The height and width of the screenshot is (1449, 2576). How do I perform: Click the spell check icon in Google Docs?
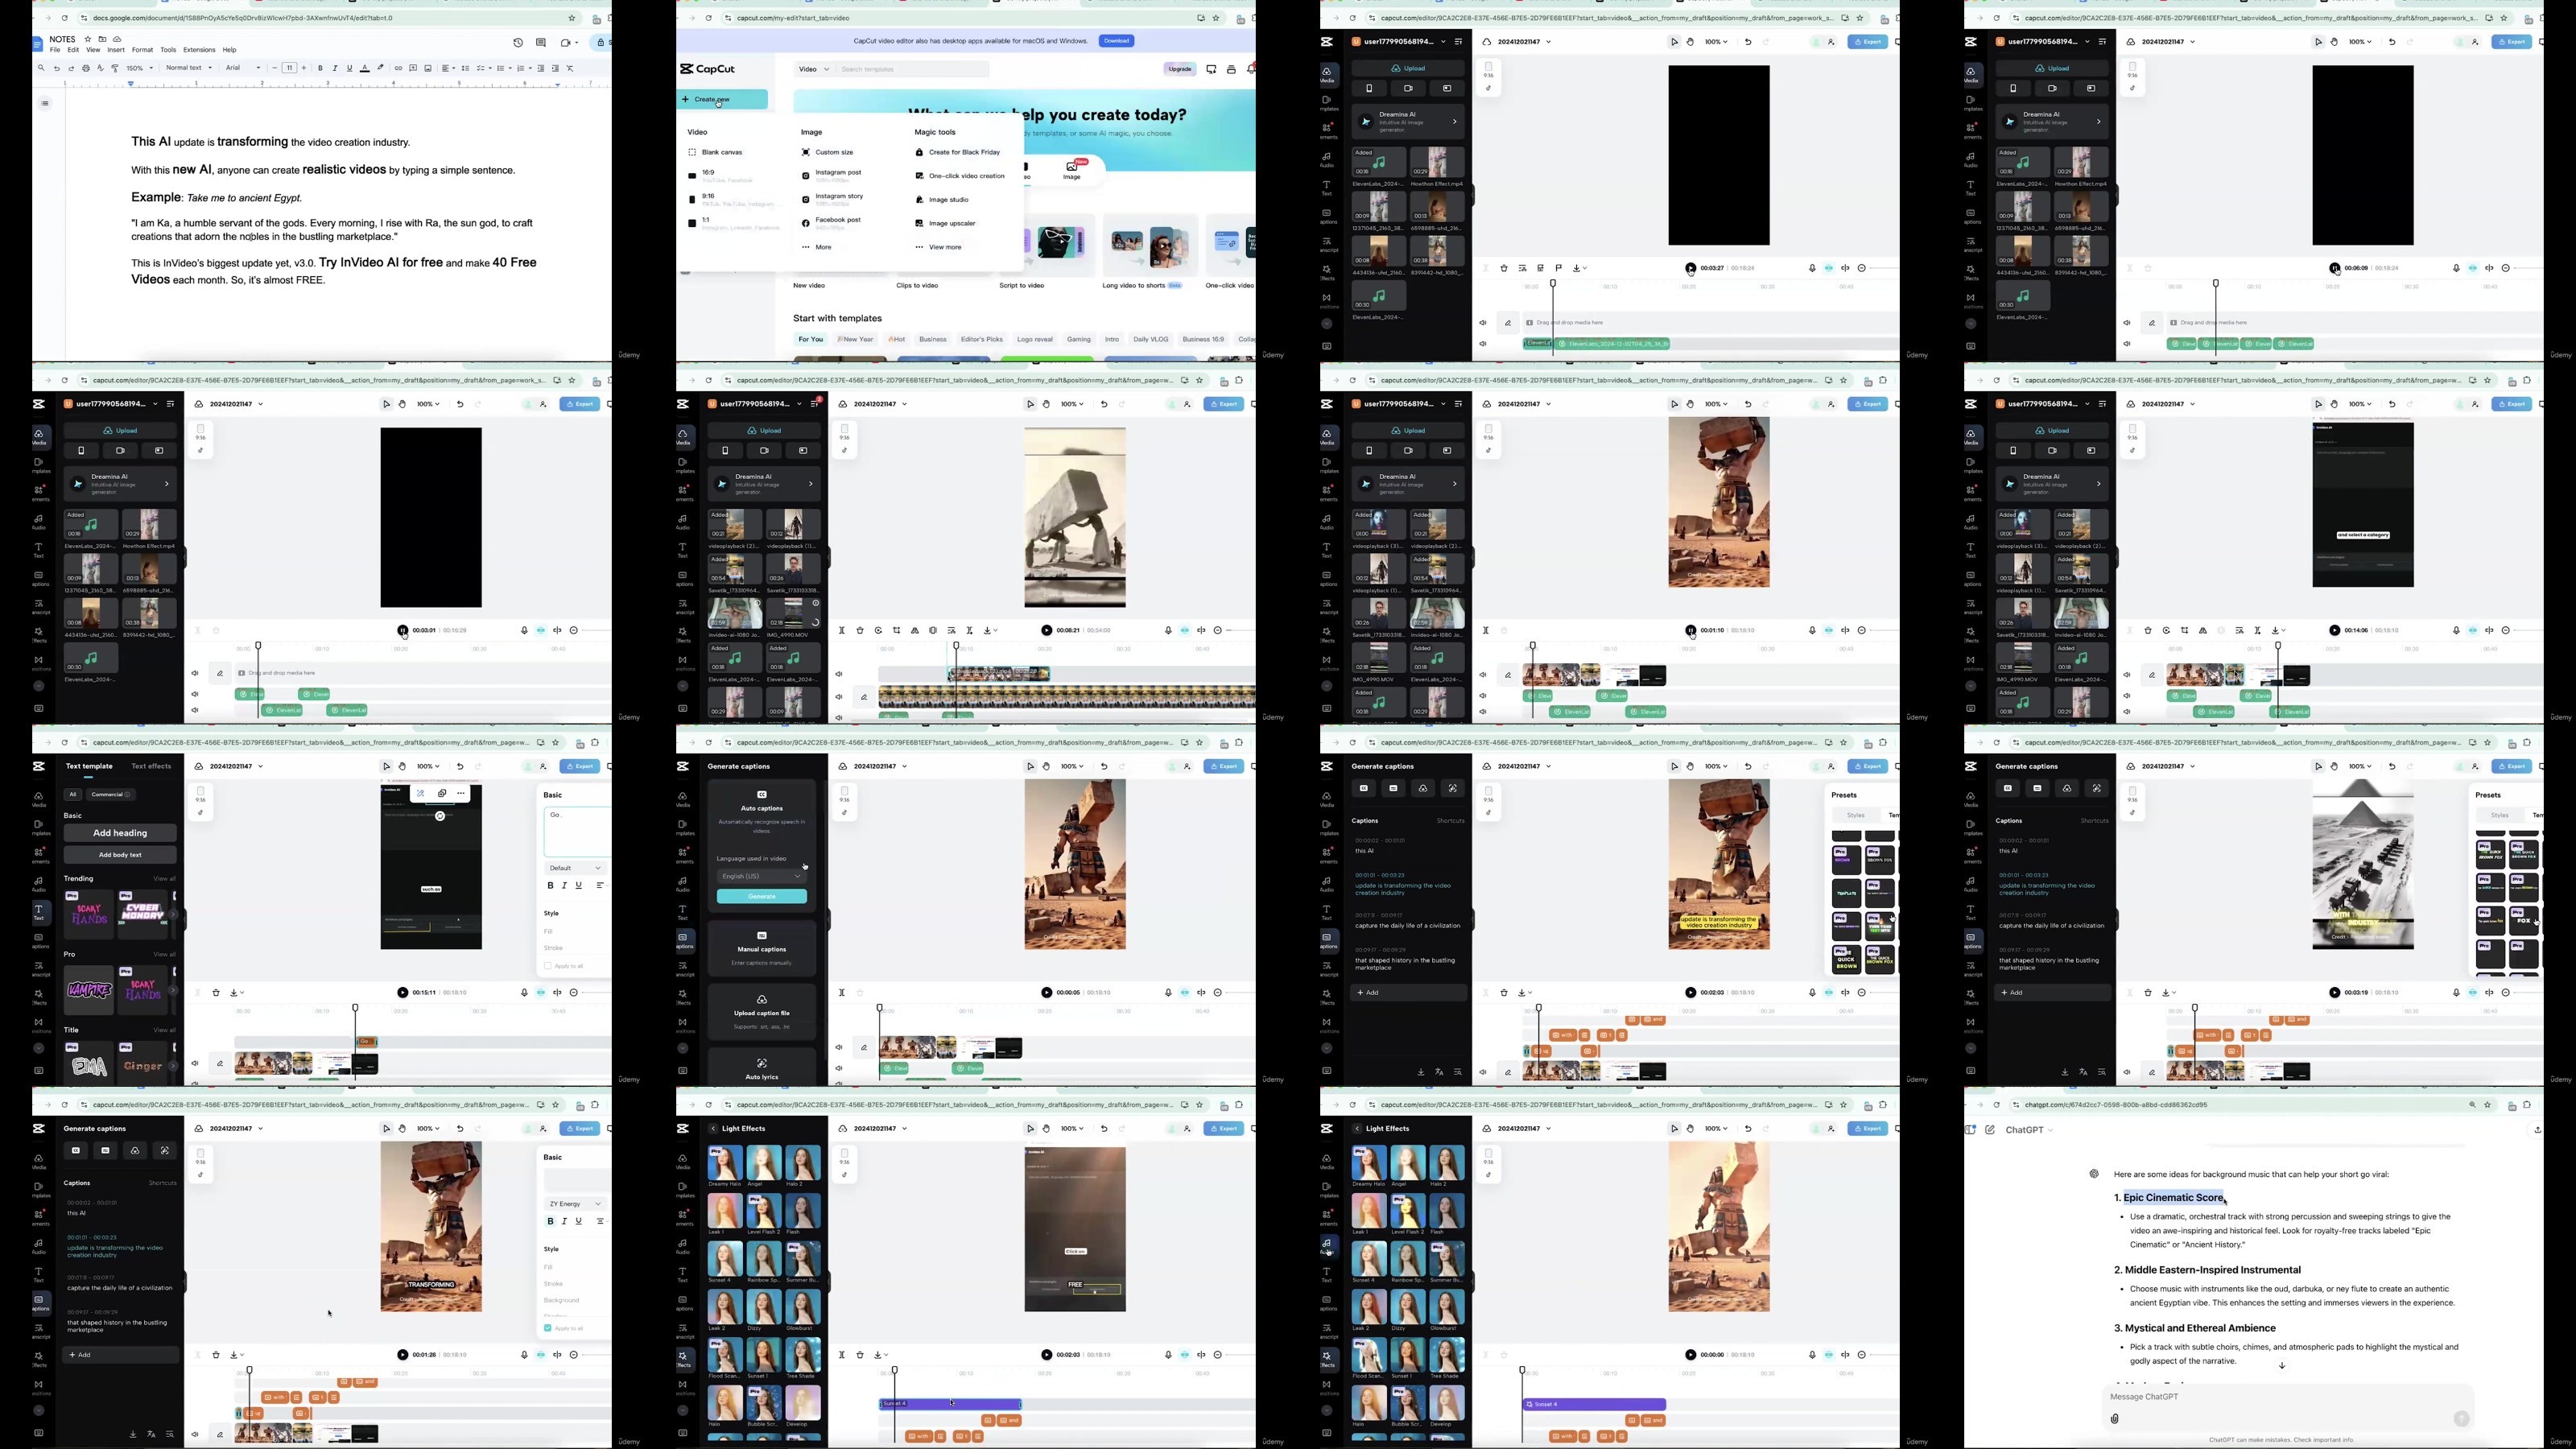(x=100, y=68)
